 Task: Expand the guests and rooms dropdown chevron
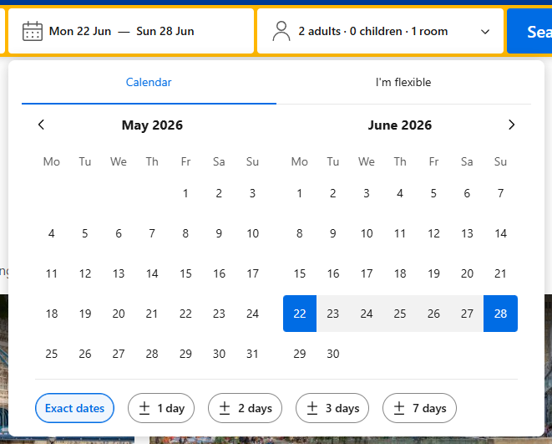pos(486,32)
